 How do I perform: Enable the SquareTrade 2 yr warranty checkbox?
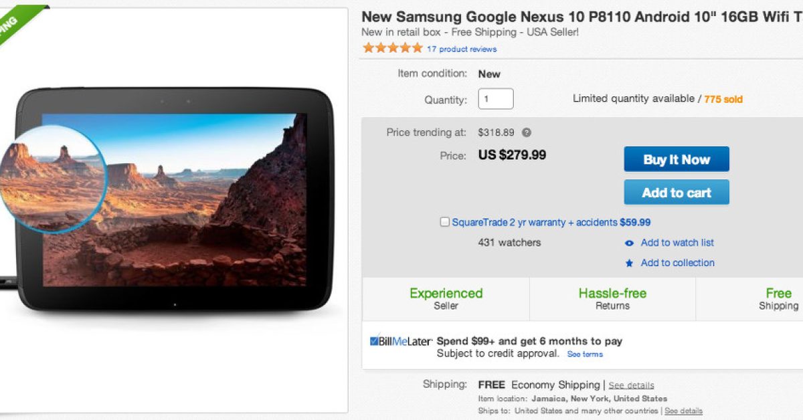444,222
